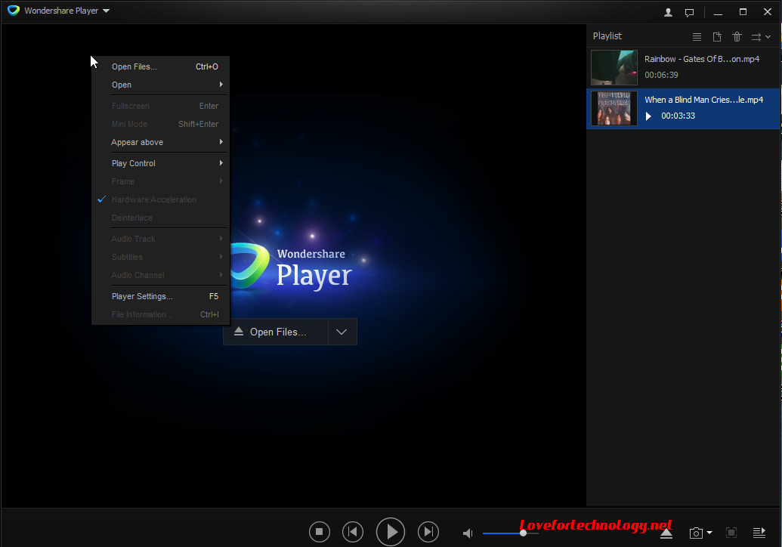Click play arrow on selected playlist item
Screen dimensions: 782x547
[648, 116]
